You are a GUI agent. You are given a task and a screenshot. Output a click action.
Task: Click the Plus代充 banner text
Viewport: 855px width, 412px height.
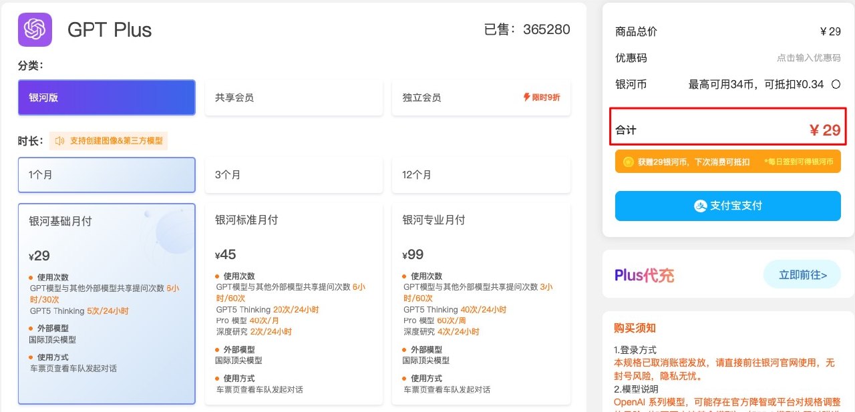point(645,274)
